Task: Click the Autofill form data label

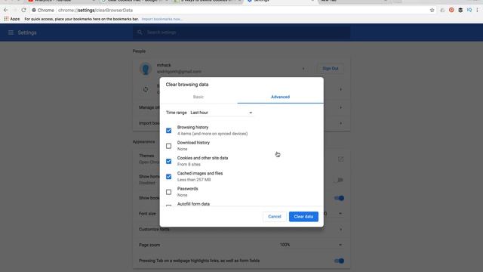Action: [x=193, y=204]
